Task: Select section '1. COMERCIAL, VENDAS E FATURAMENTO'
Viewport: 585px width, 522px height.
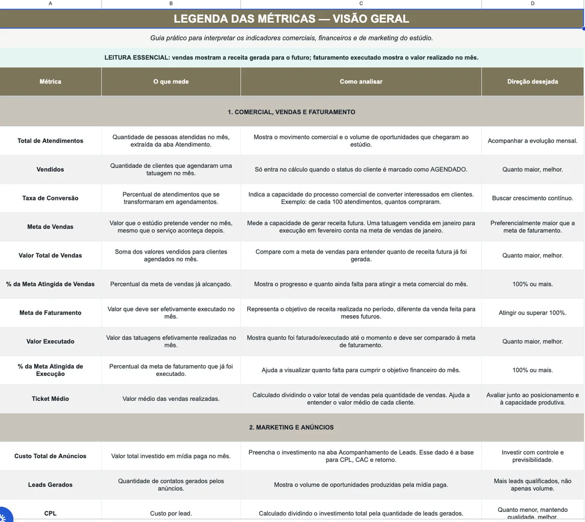Action: (291, 112)
